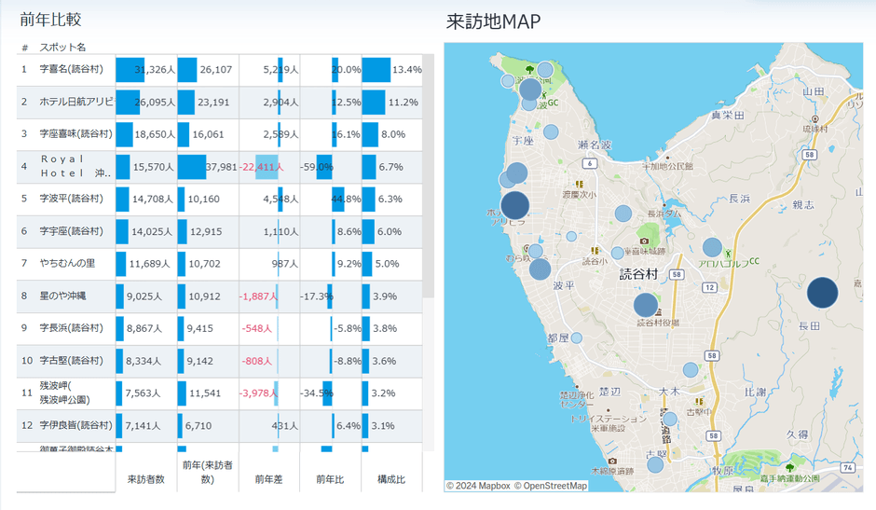
Task: Click the 来訪者数 column header
Action: [145, 478]
